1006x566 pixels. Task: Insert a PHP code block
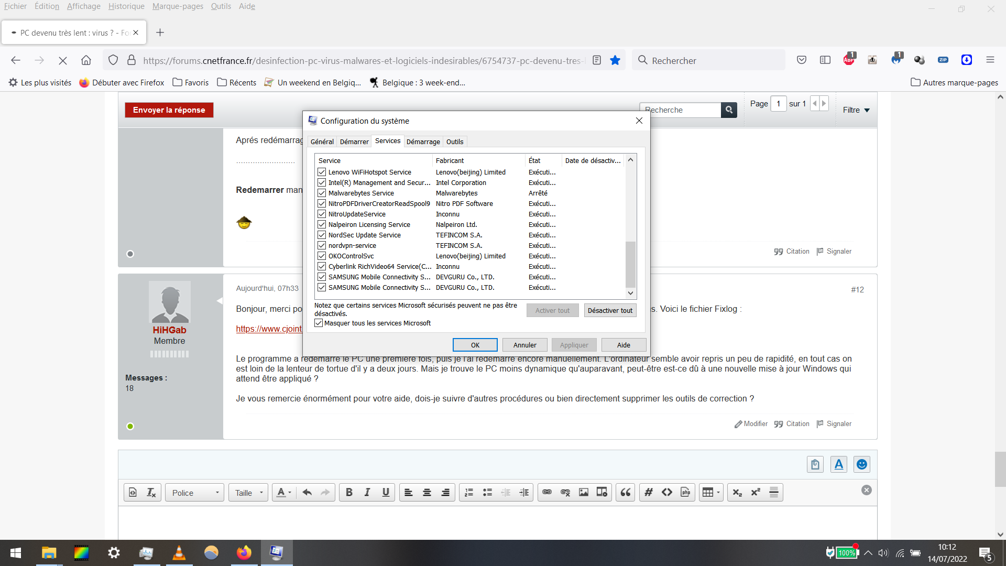pyautogui.click(x=685, y=493)
